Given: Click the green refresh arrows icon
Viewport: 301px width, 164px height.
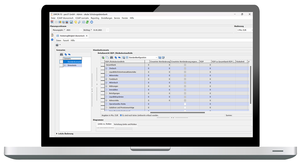Looking at the screenshot, I should (x=87, y=22).
